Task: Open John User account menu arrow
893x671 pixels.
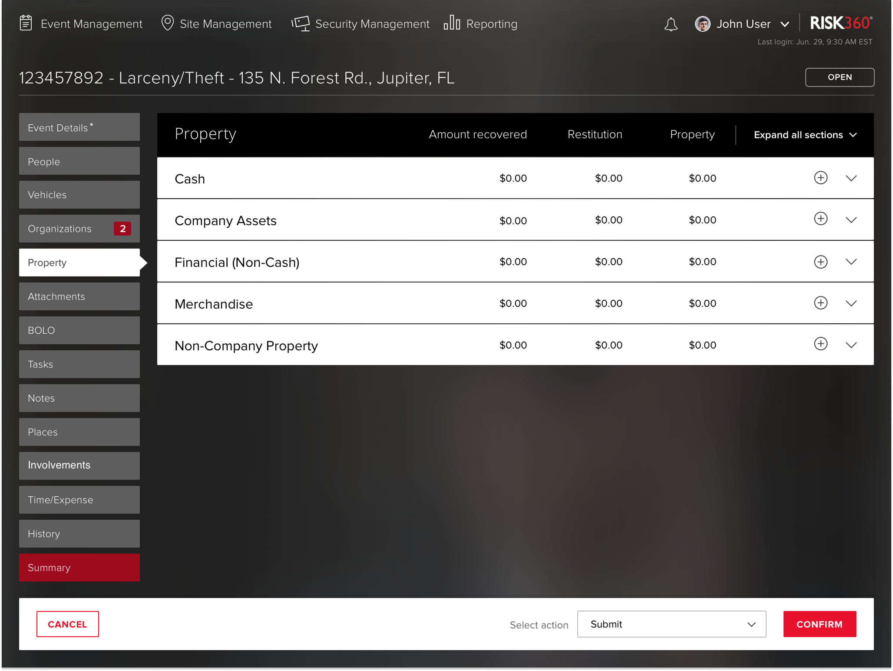Action: (x=784, y=24)
